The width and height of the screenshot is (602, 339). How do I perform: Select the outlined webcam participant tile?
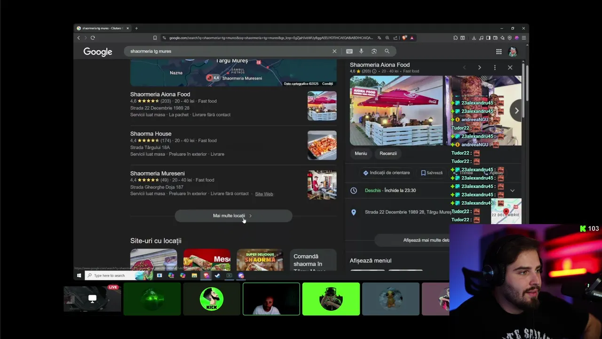click(x=271, y=299)
